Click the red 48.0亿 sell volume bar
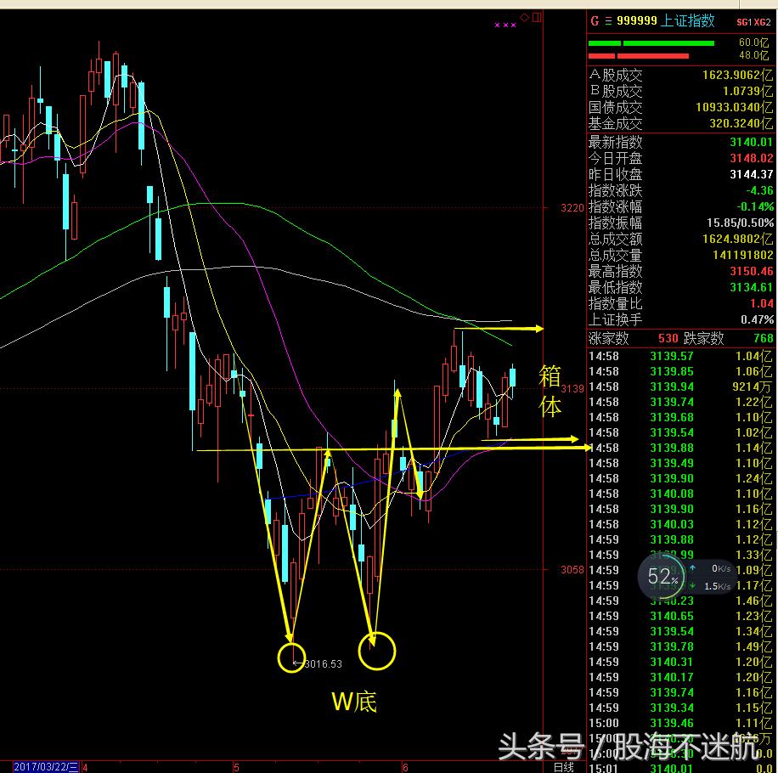Viewport: 778px width, 773px height. point(638,56)
